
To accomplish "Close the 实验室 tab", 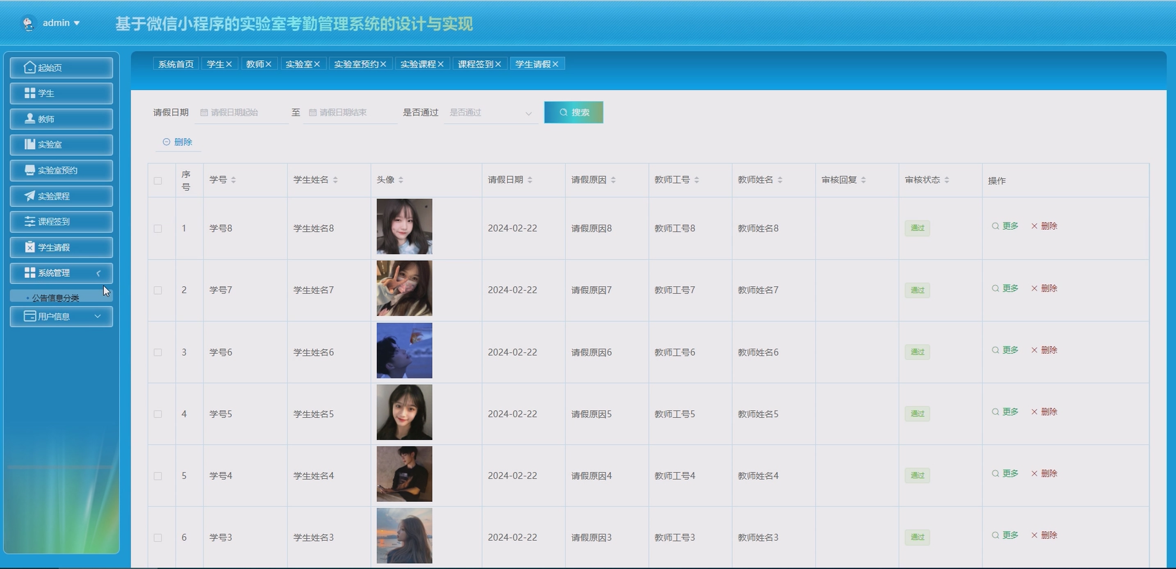I will (317, 64).
